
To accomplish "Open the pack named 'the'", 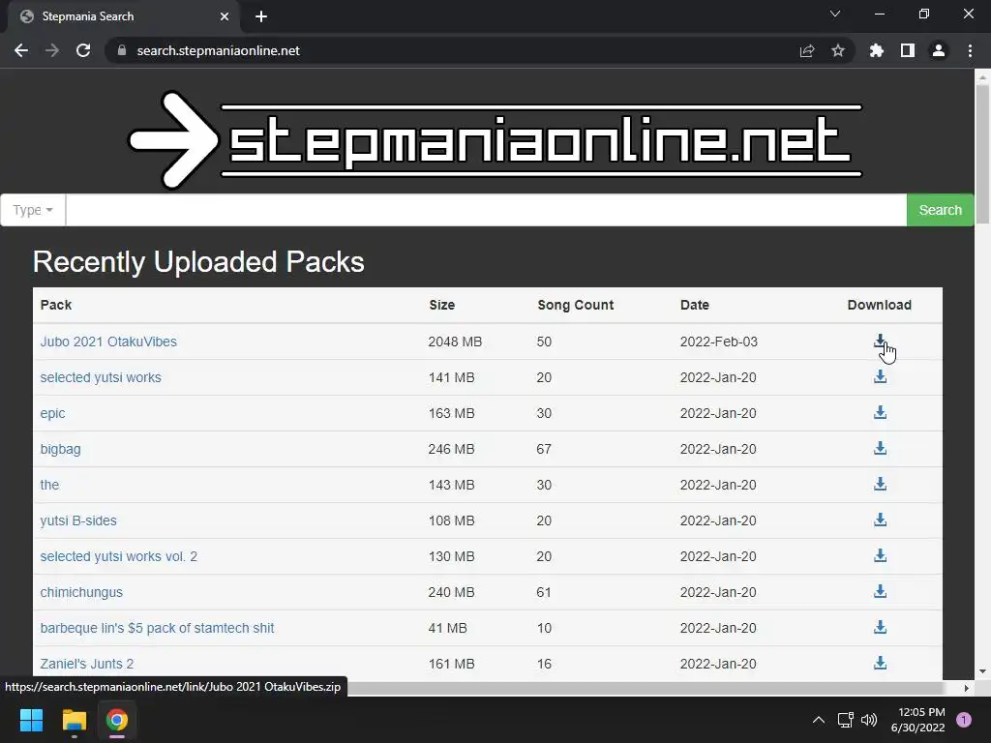I will [49, 485].
